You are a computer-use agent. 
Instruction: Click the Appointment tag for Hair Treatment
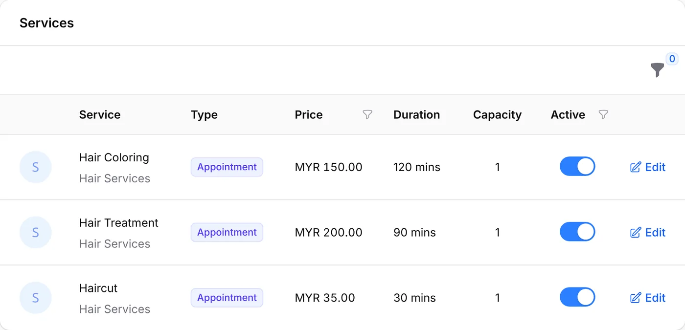point(227,232)
